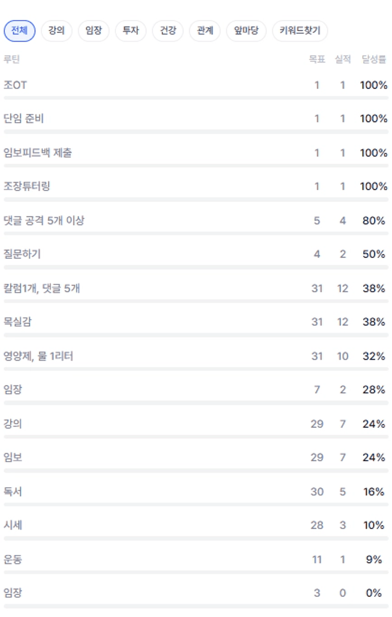Click the 운동 routine name

[x=13, y=560]
